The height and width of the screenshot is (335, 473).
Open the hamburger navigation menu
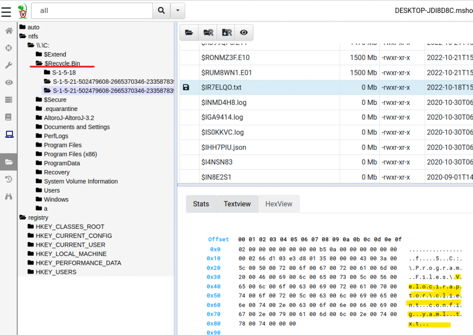(6, 12)
